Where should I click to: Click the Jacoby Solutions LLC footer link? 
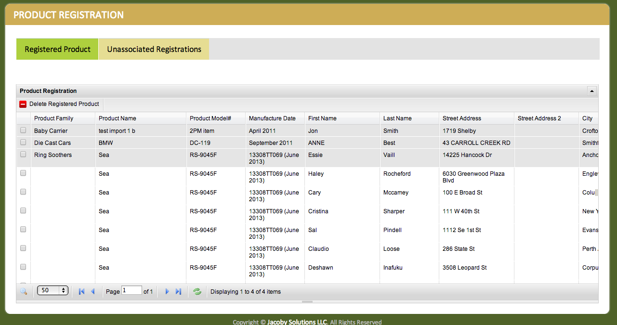click(297, 322)
